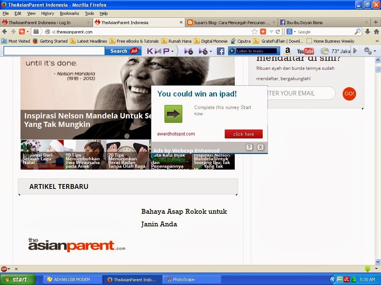The height and width of the screenshot is (285, 381).
Task: Expand the bookmarks toolbar overflow chevron
Action: [x=377, y=41]
